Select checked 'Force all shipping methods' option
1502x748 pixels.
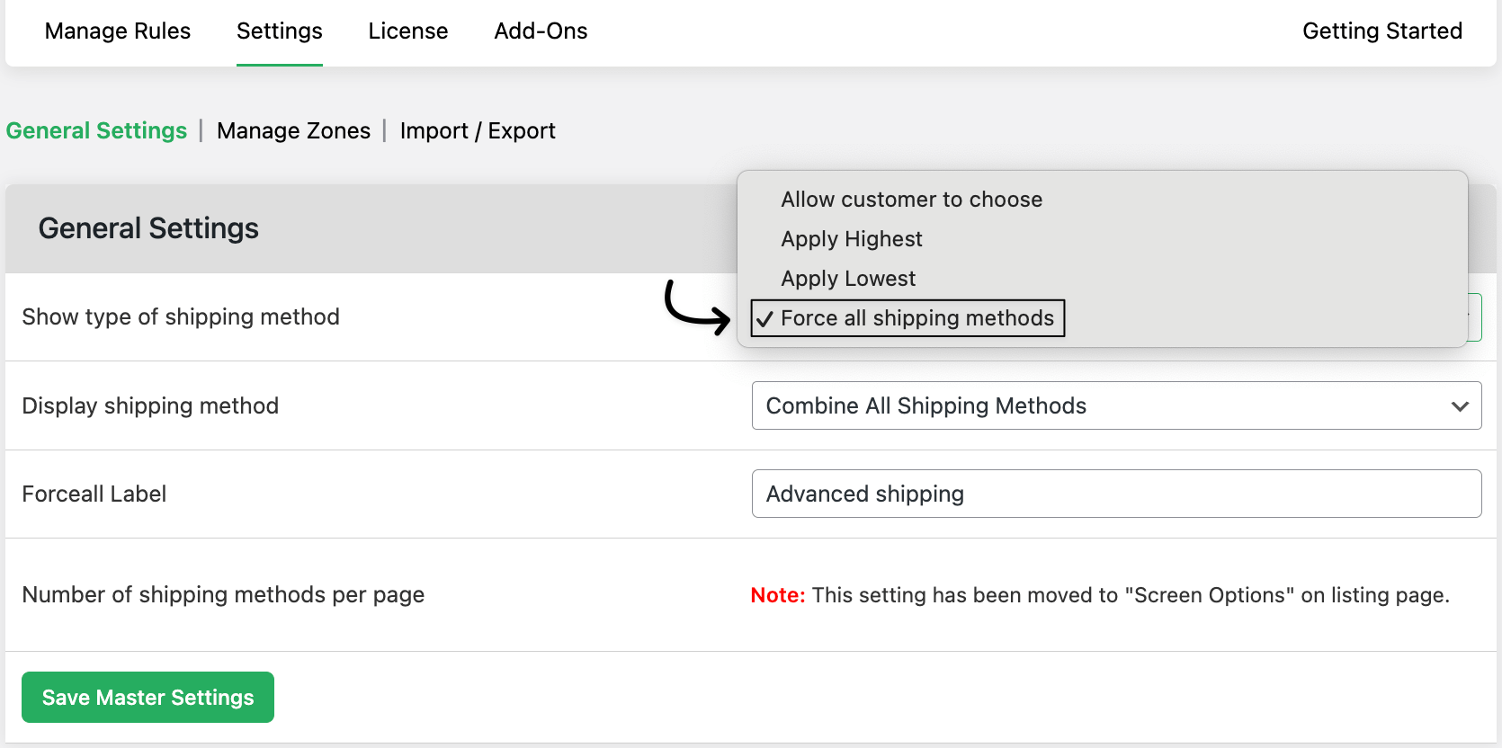916,318
